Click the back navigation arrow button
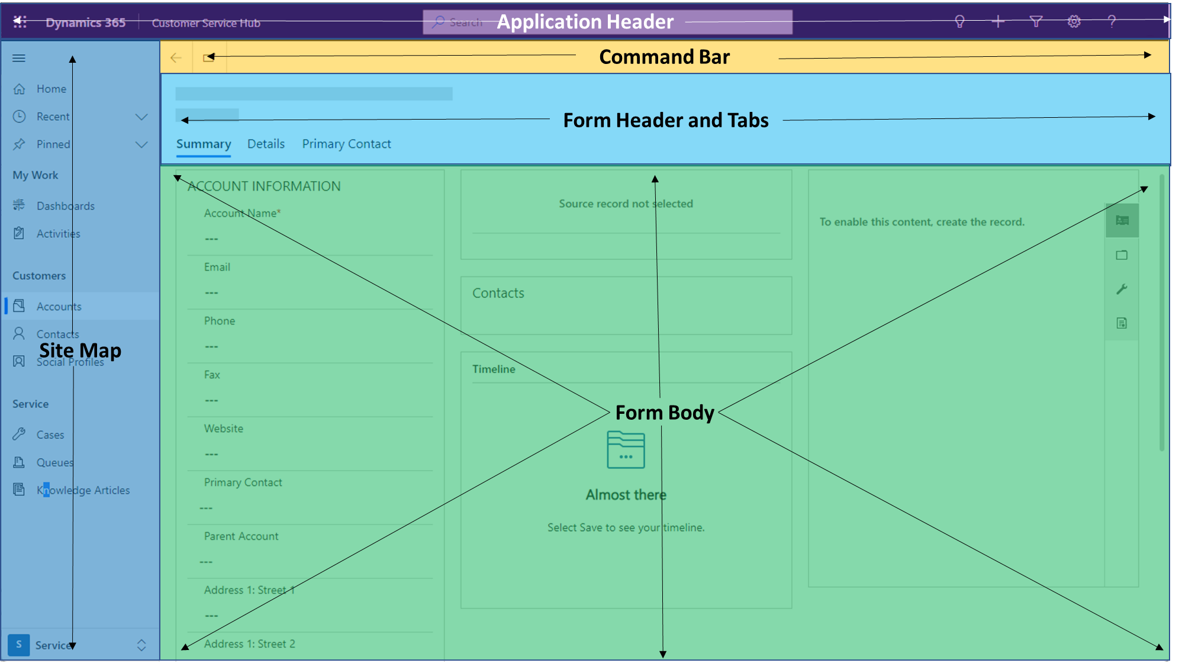The image size is (1179, 666). coord(175,57)
